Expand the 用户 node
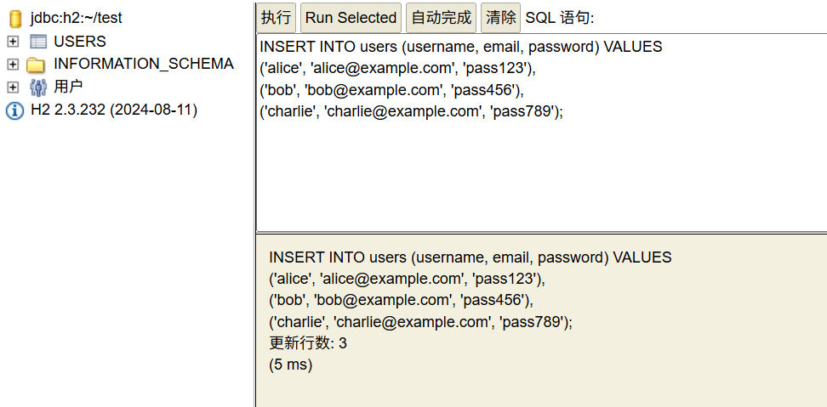The height and width of the screenshot is (407, 827). pos(13,87)
